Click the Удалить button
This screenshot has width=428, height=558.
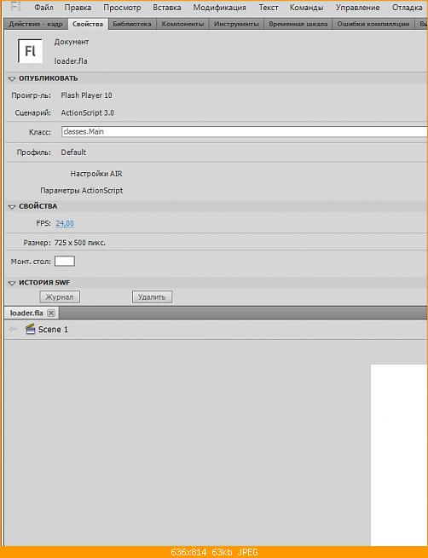(x=152, y=296)
